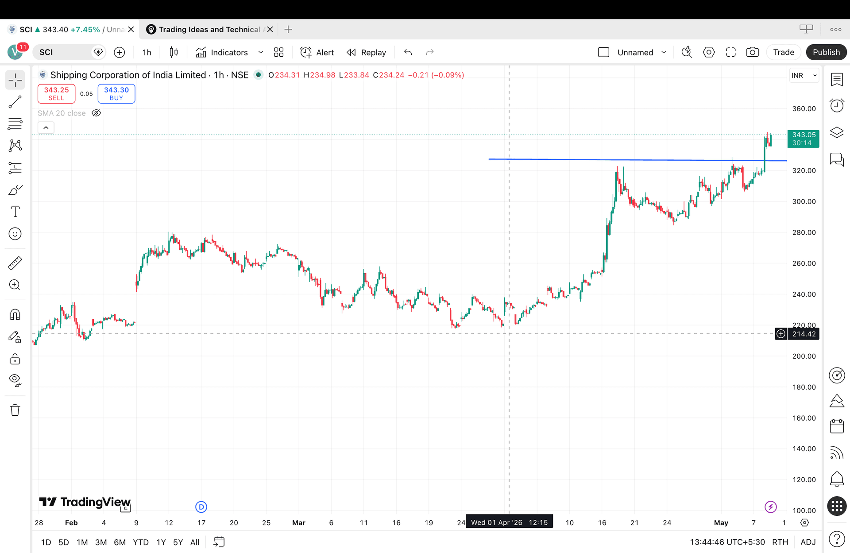This screenshot has width=850, height=553.
Task: Open the Unnamed layout name
Action: click(635, 52)
